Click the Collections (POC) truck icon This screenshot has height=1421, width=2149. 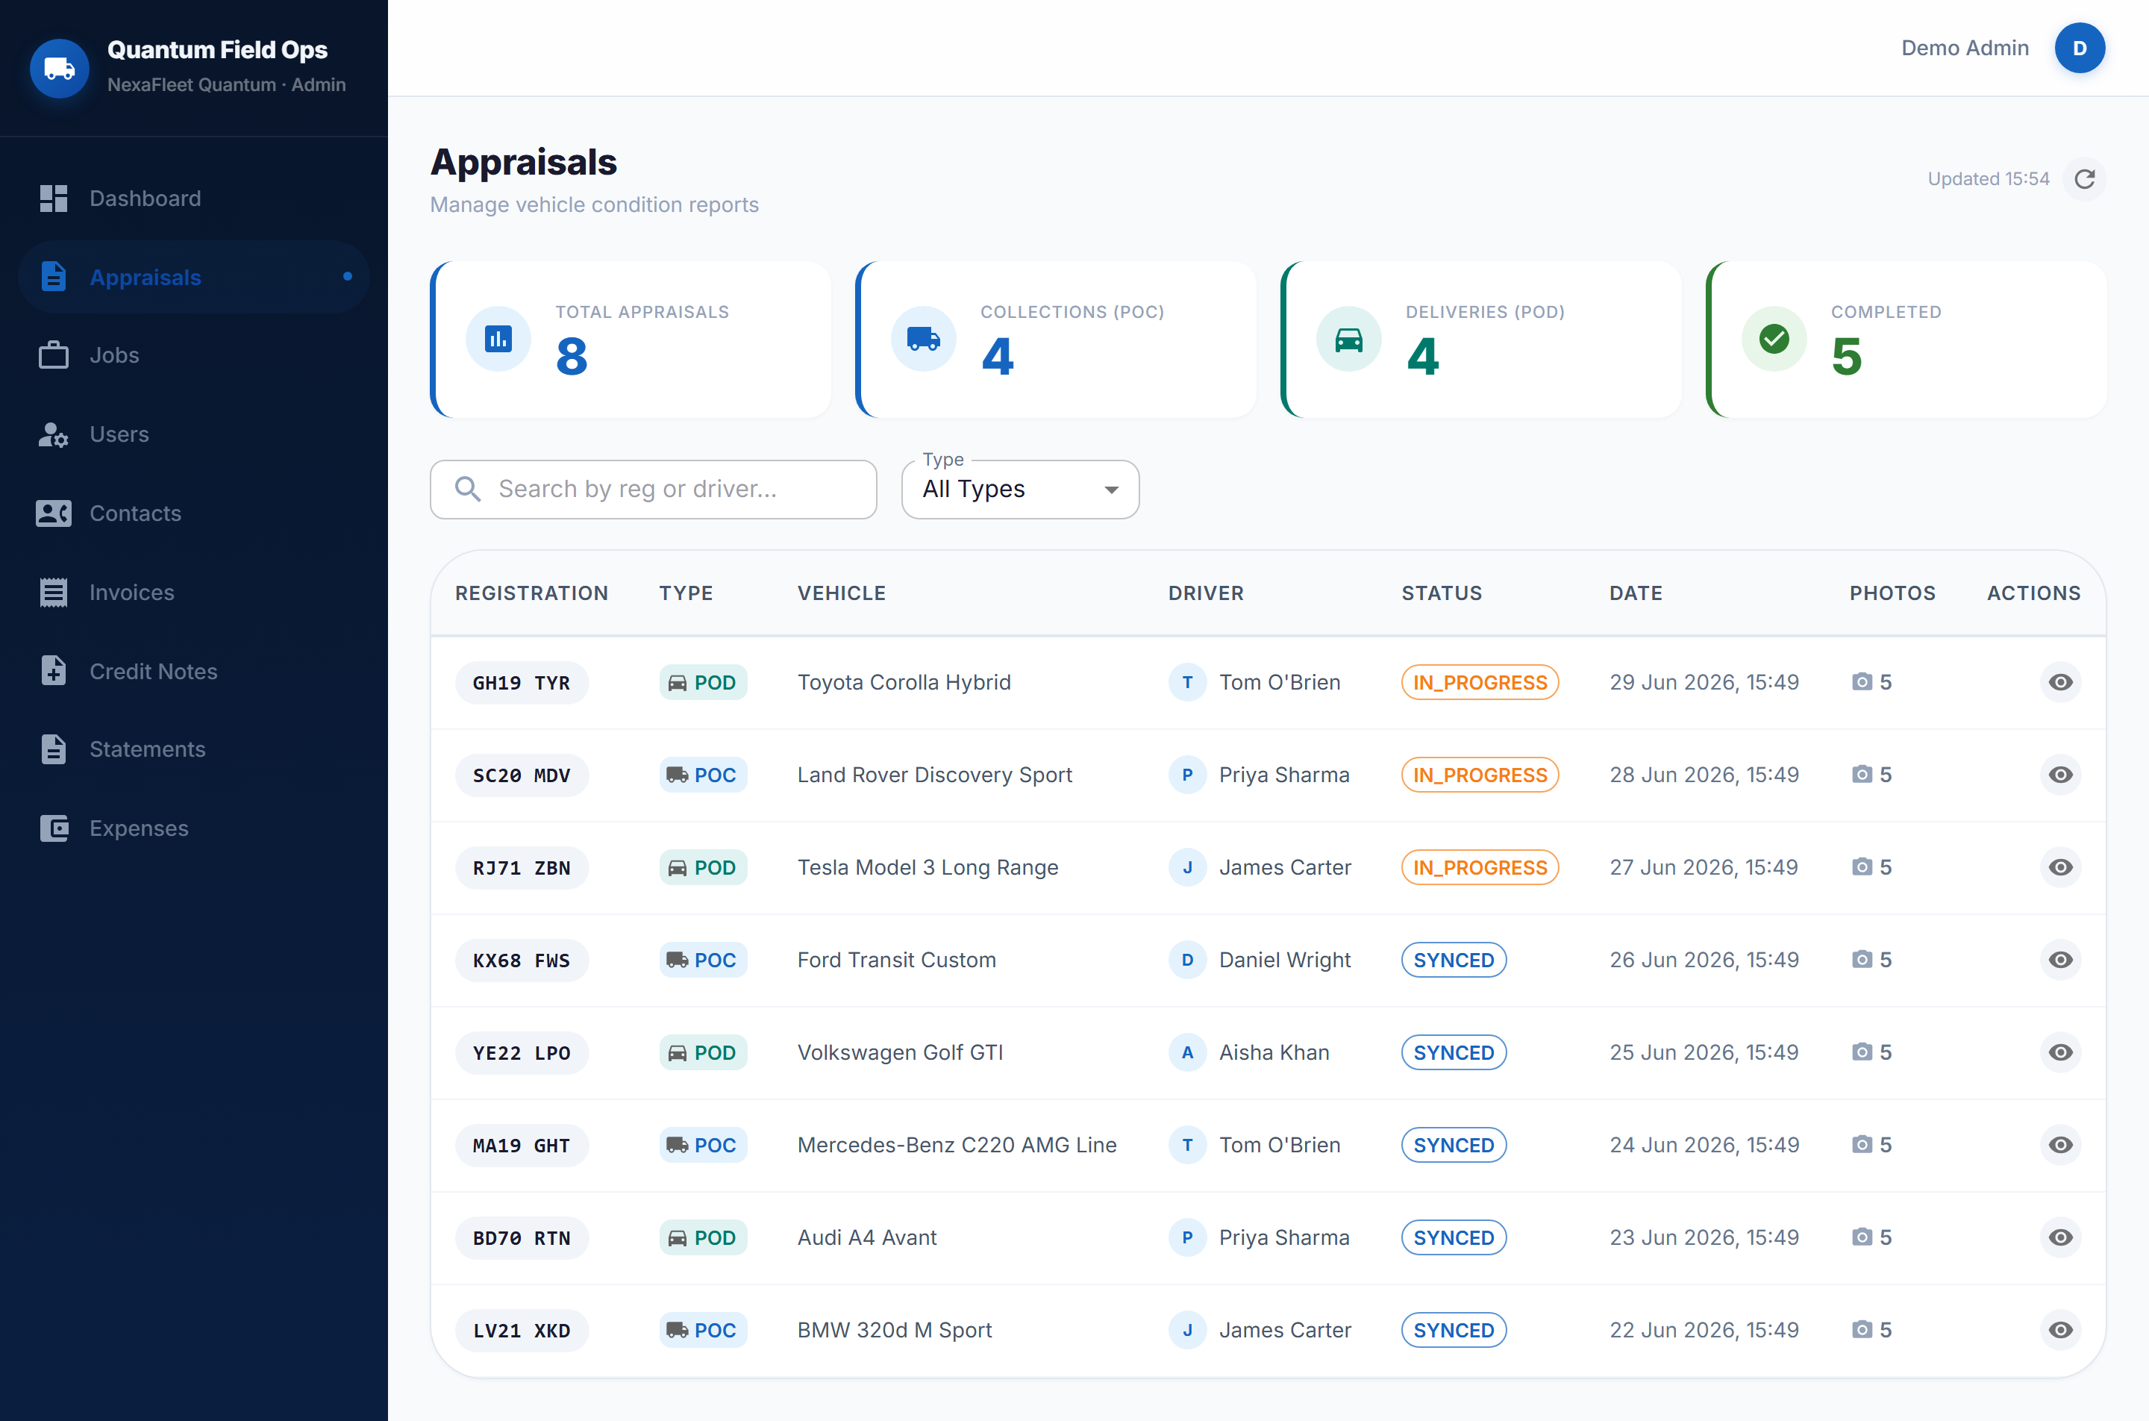click(923, 339)
